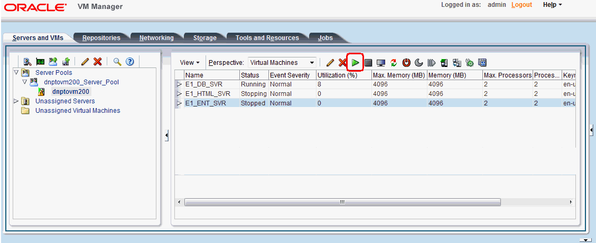The width and height of the screenshot is (596, 243).
Task: Open the Perspective combo box
Action: click(x=283, y=63)
